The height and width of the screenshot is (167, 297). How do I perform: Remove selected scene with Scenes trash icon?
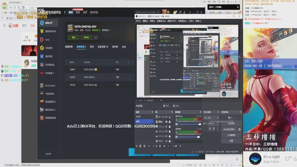tap(140, 146)
